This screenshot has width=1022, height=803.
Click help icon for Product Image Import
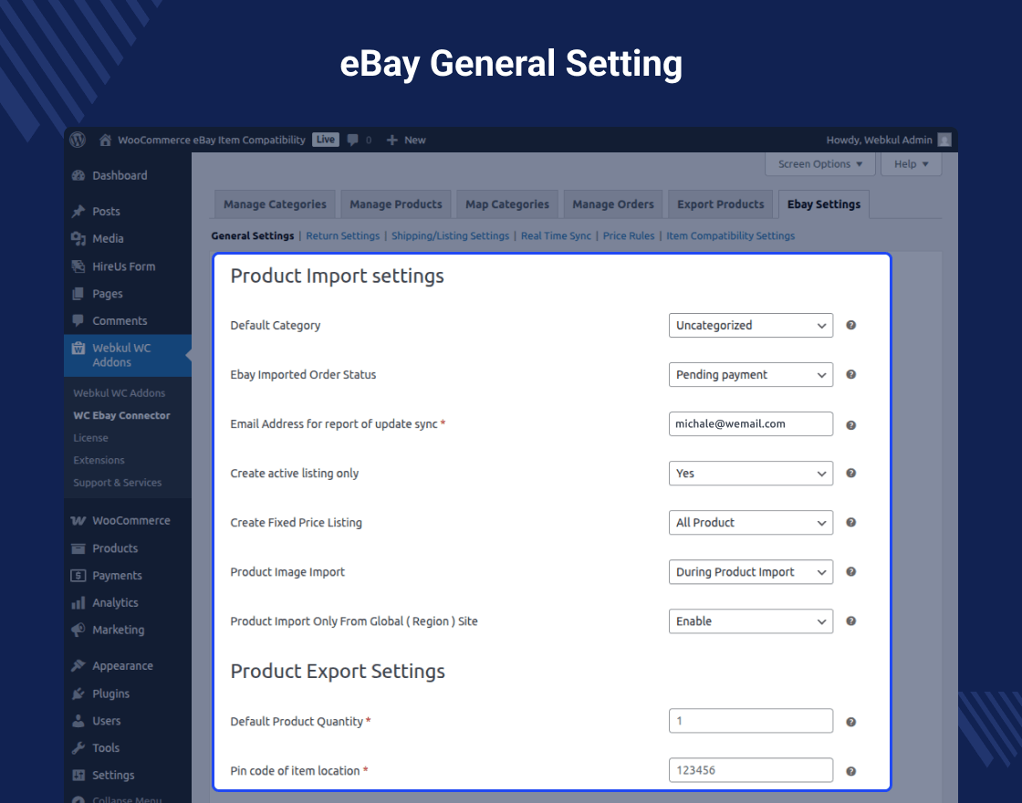tap(850, 572)
